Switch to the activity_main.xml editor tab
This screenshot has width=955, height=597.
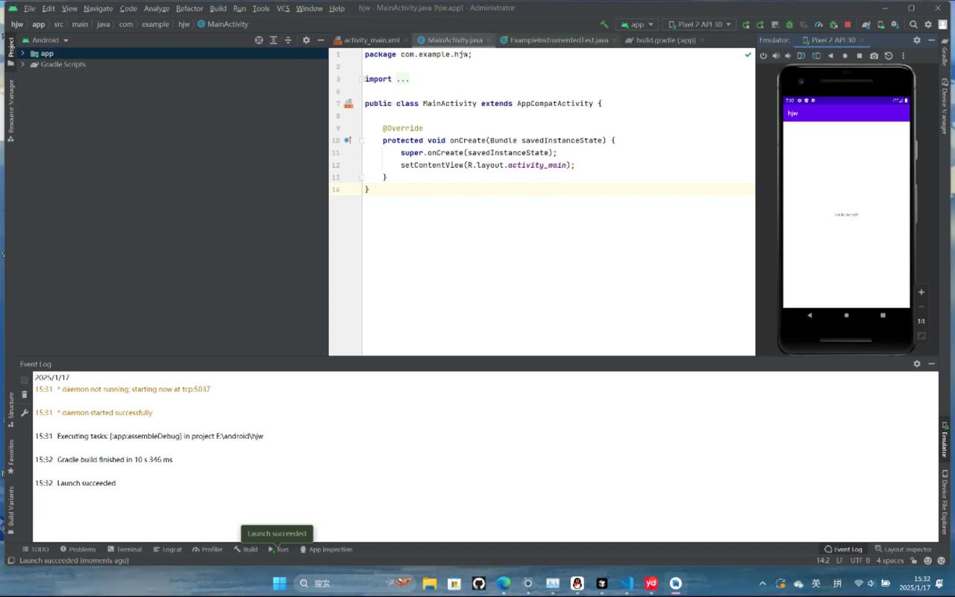click(371, 40)
